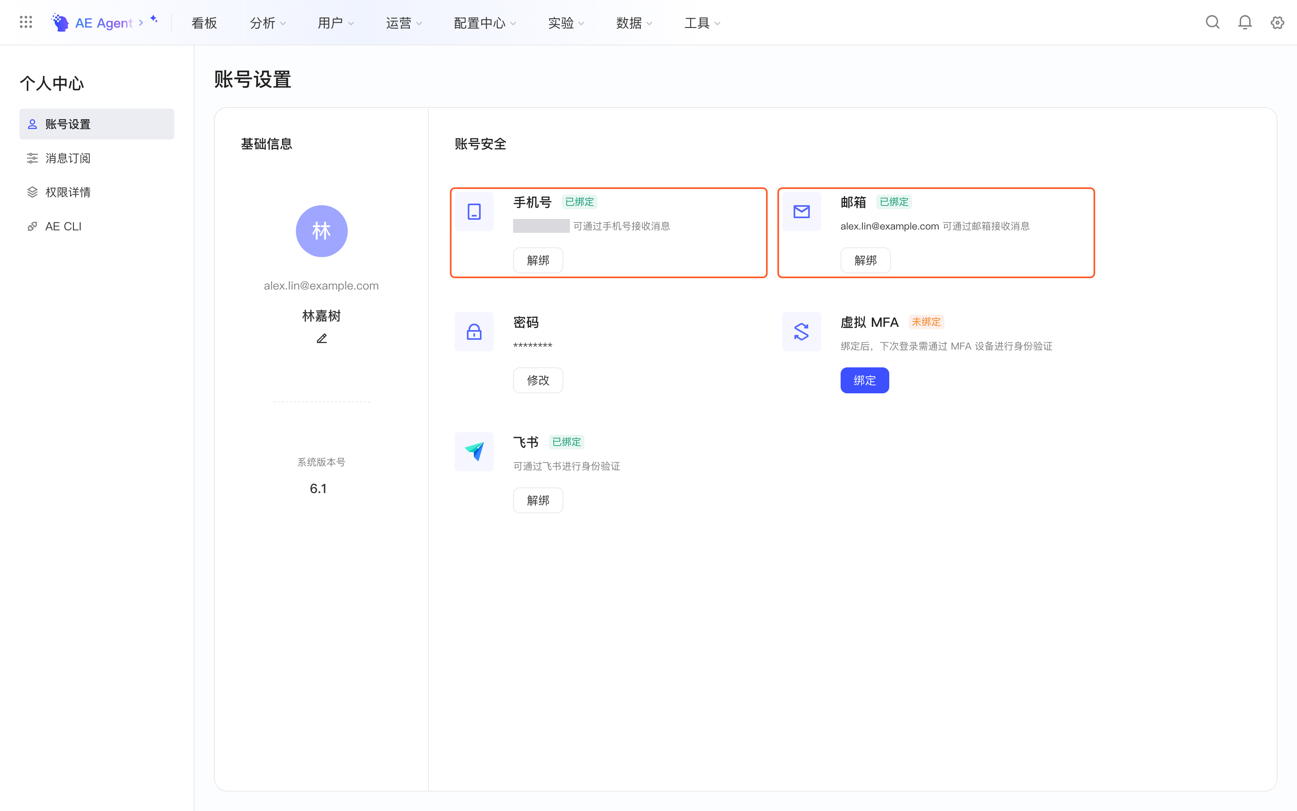Open AE CLI in the sidebar
The image size is (1297, 811).
pos(96,226)
